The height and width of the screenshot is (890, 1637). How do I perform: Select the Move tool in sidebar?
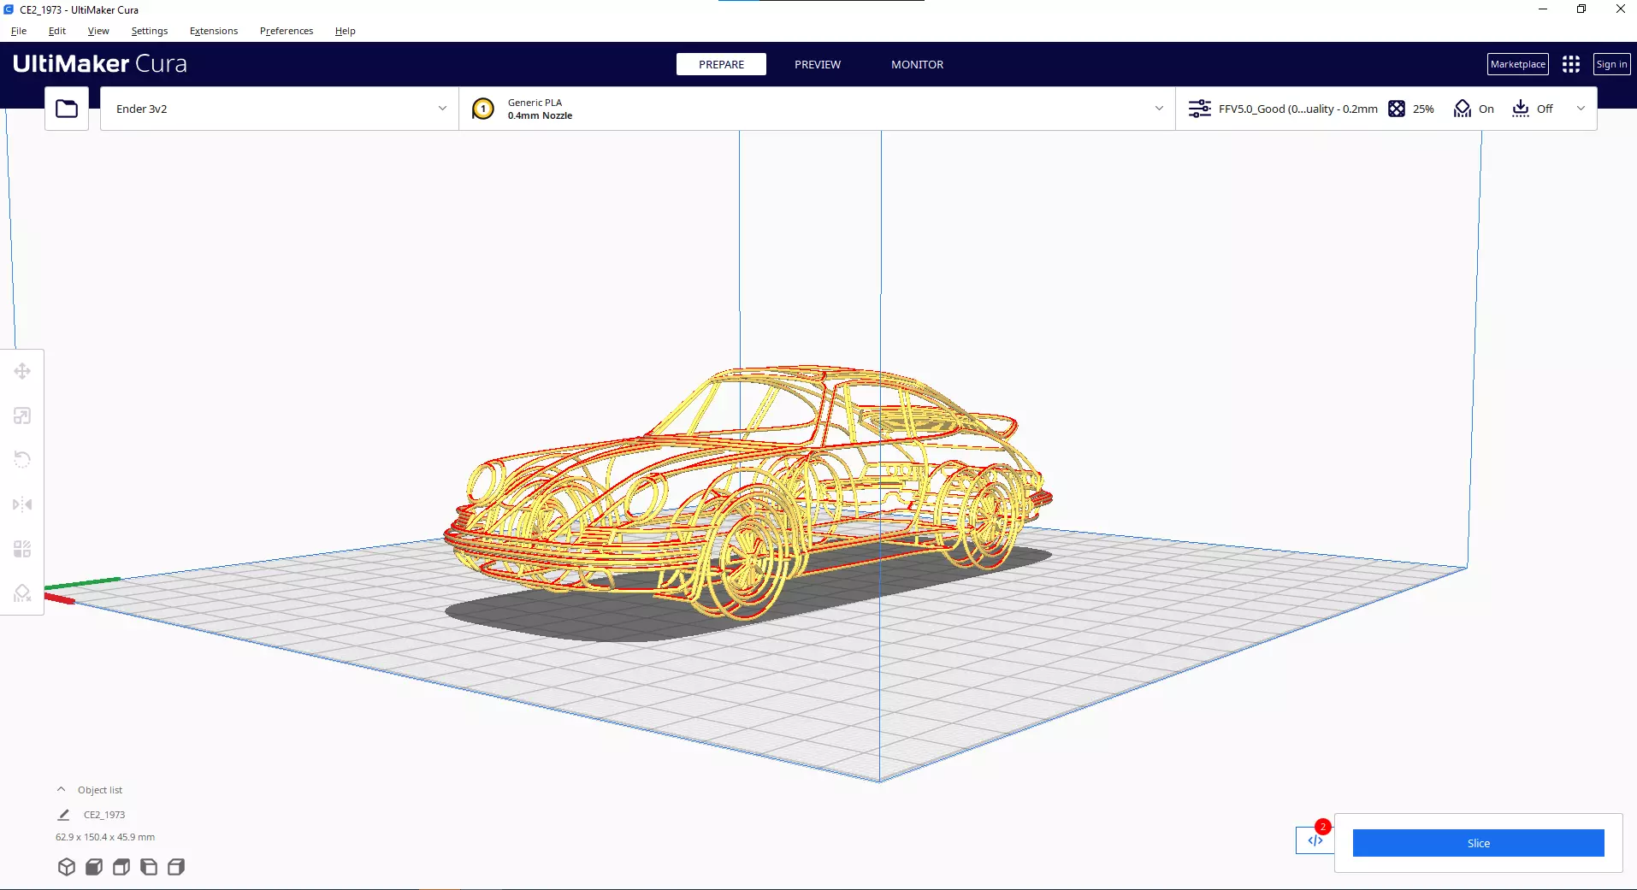(22, 371)
